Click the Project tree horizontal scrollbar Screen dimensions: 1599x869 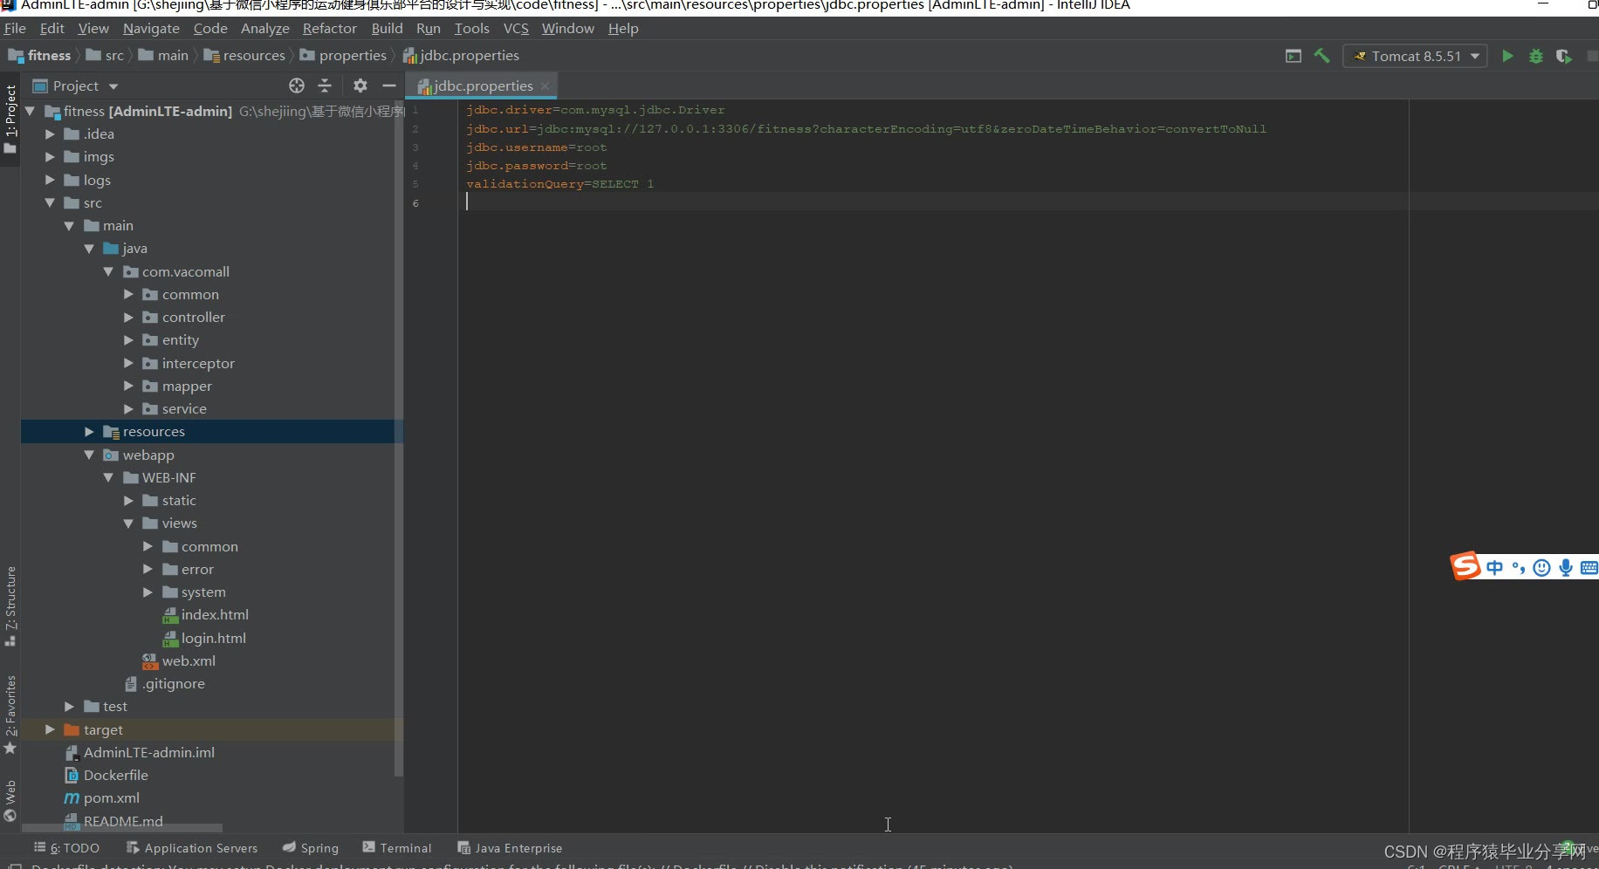tap(122, 828)
